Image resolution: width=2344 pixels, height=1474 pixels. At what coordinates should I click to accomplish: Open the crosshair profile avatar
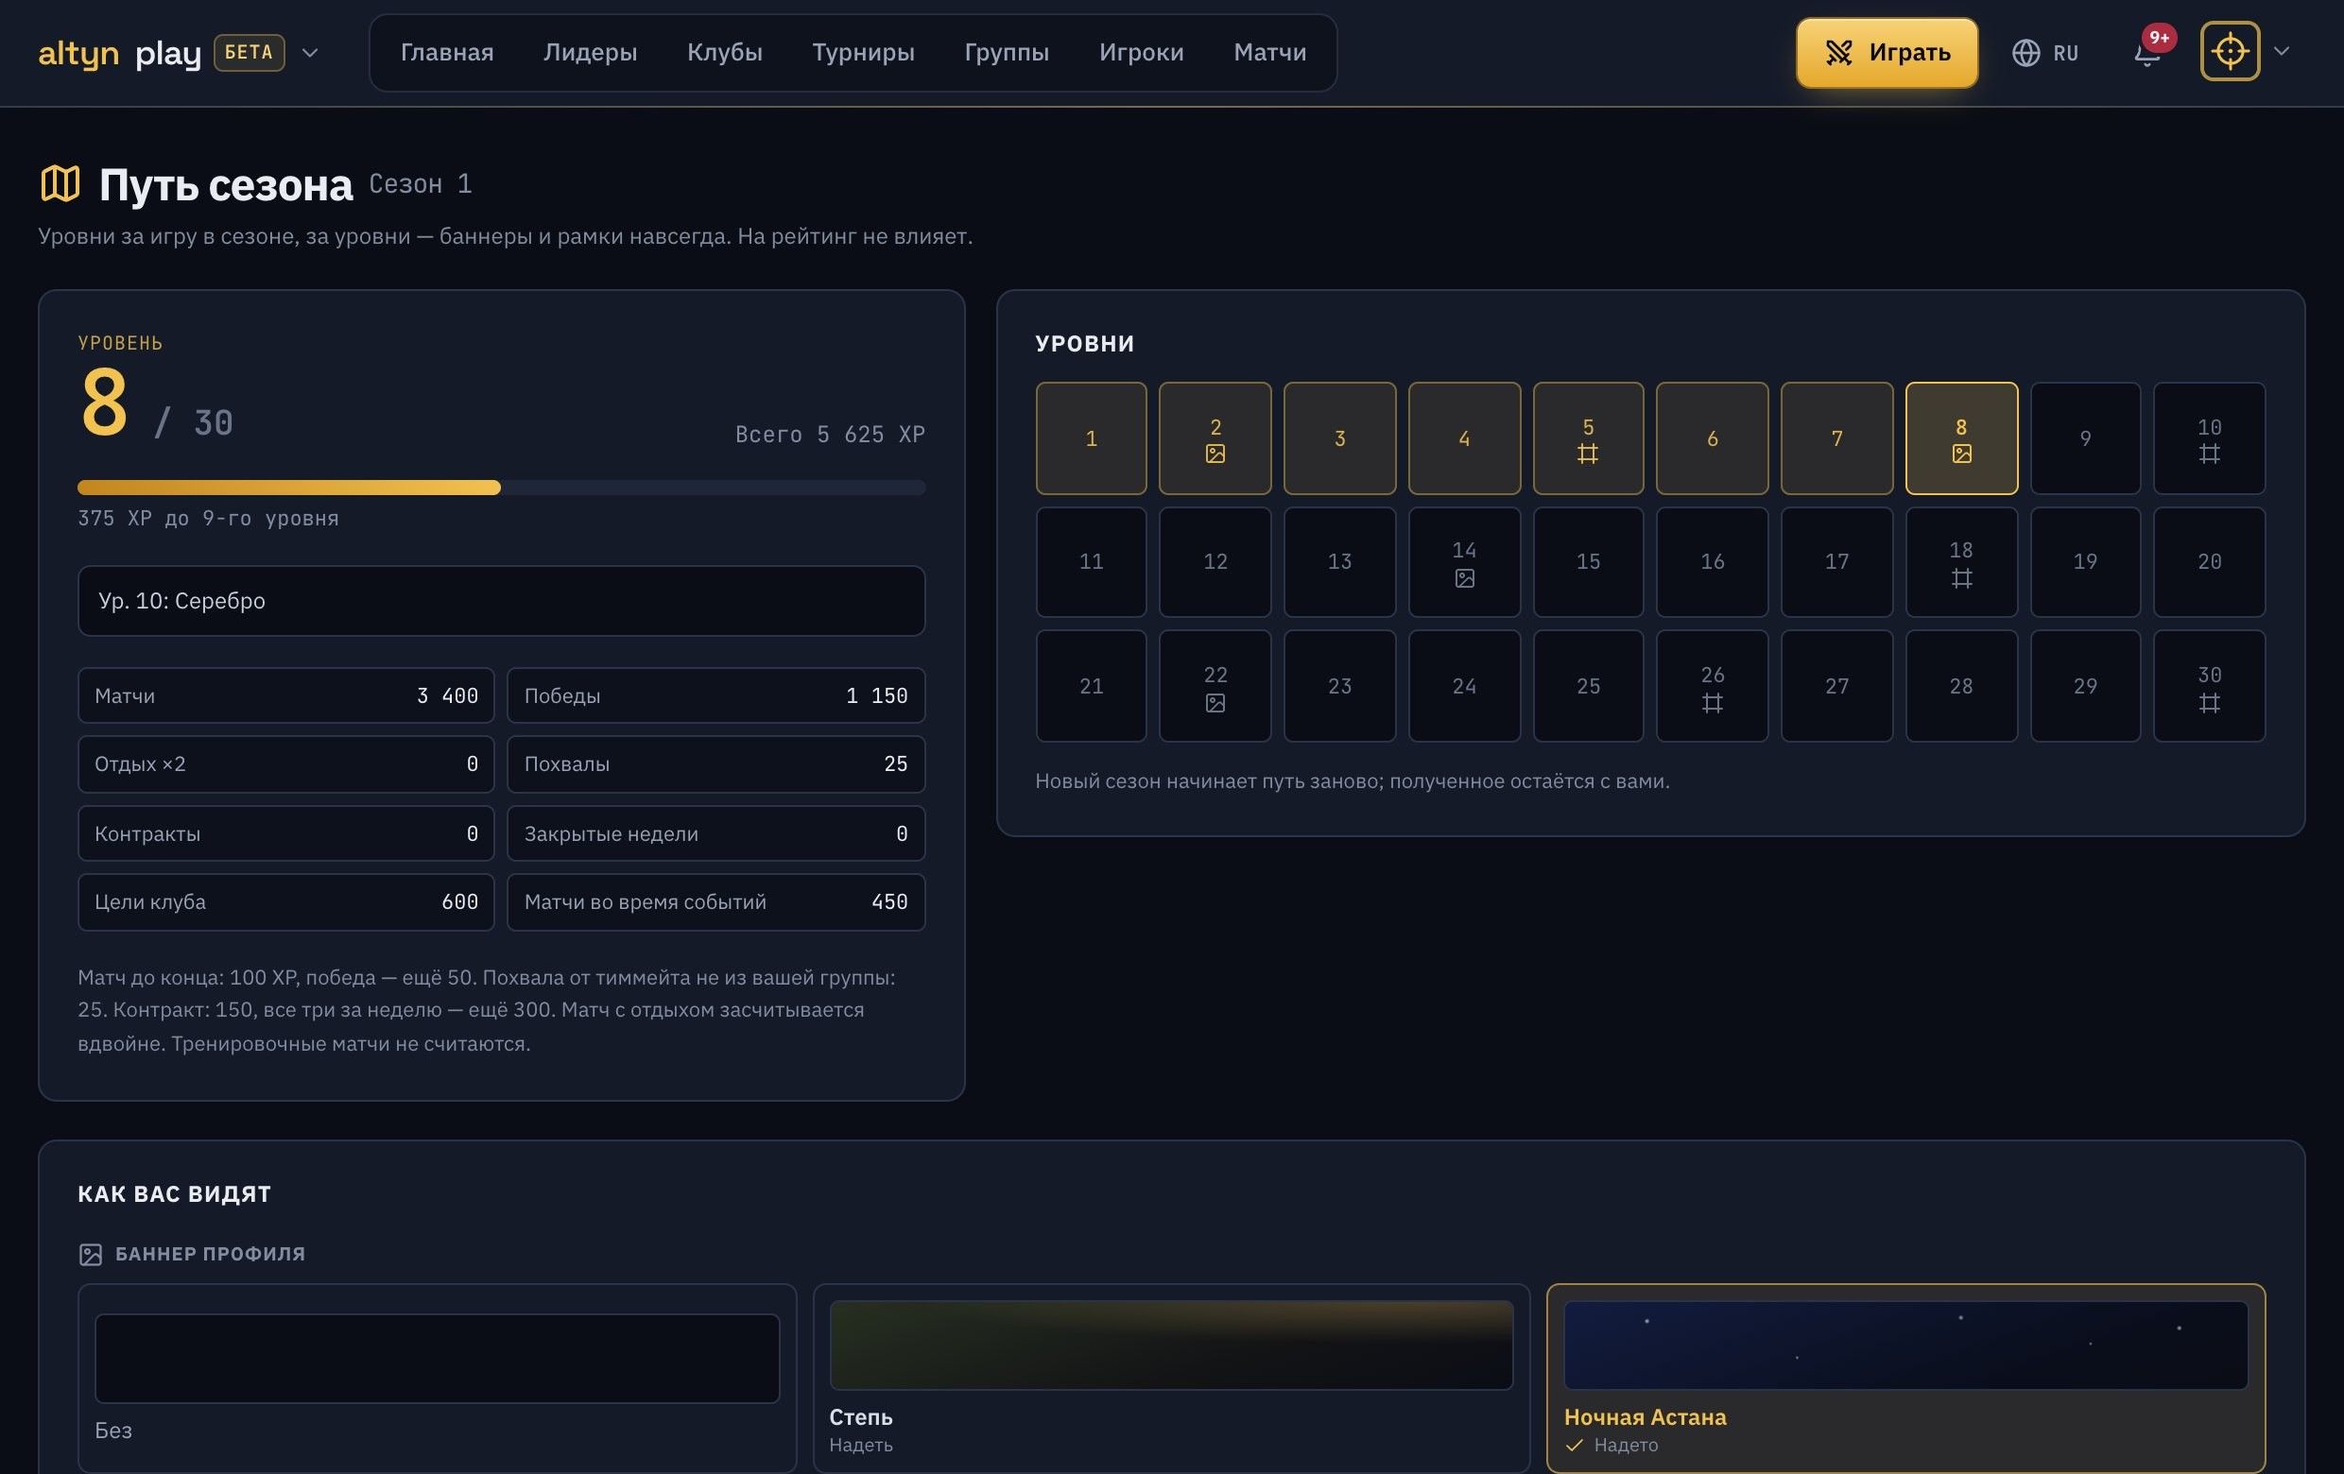2229,52
